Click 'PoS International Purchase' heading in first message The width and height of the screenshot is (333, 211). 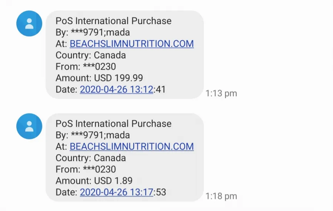pos(114,21)
